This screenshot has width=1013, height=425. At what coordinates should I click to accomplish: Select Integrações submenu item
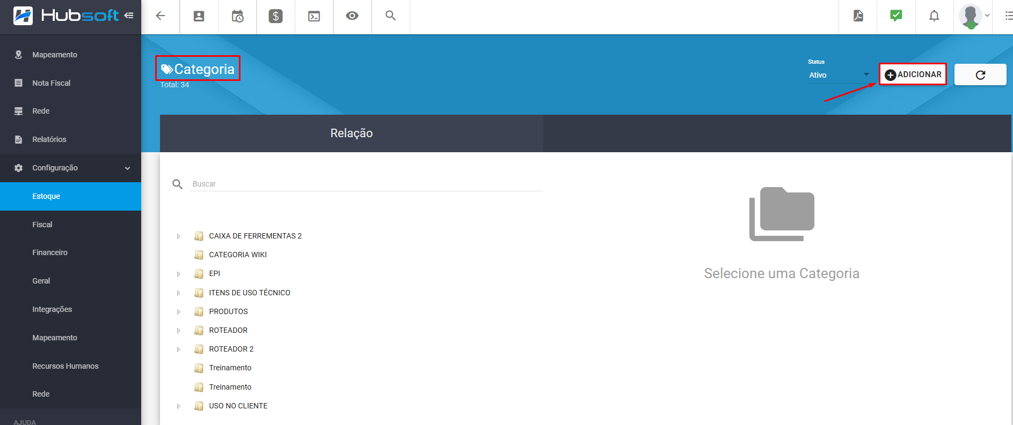pos(70,309)
